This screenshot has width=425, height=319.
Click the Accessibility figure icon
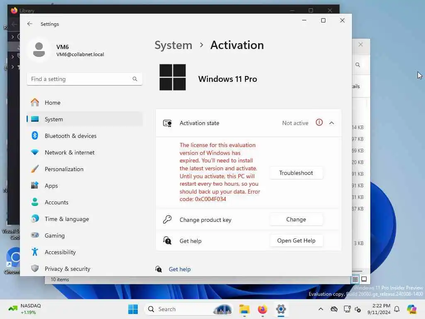[x=35, y=252]
